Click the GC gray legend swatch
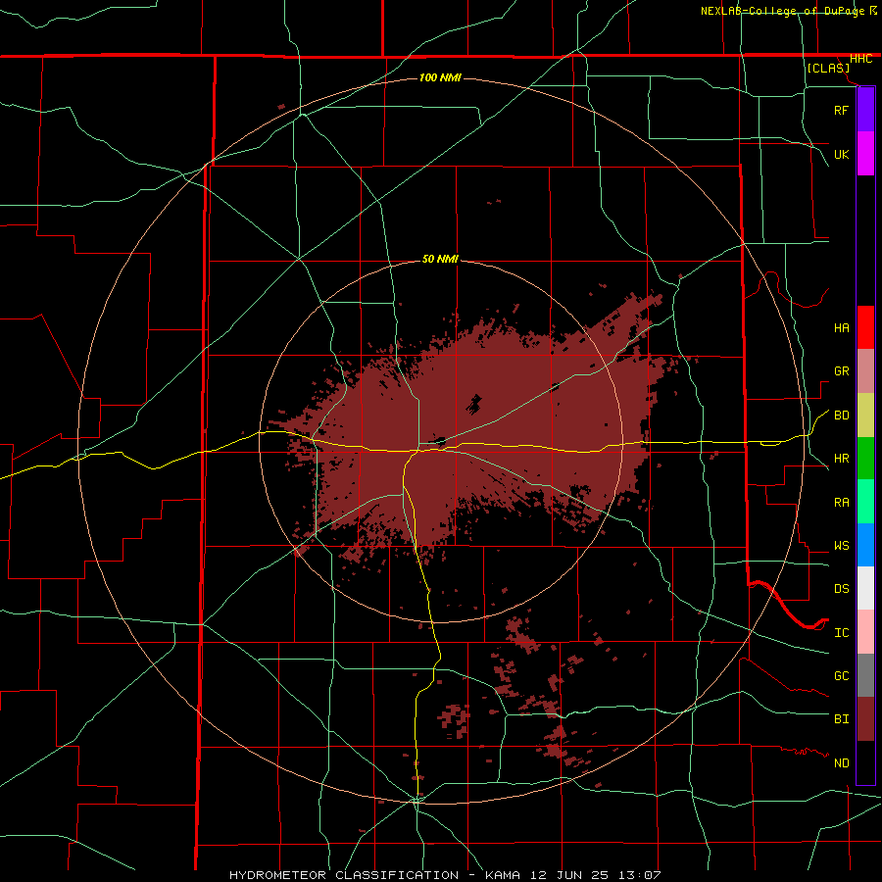This screenshot has height=882, width=882. point(865,675)
